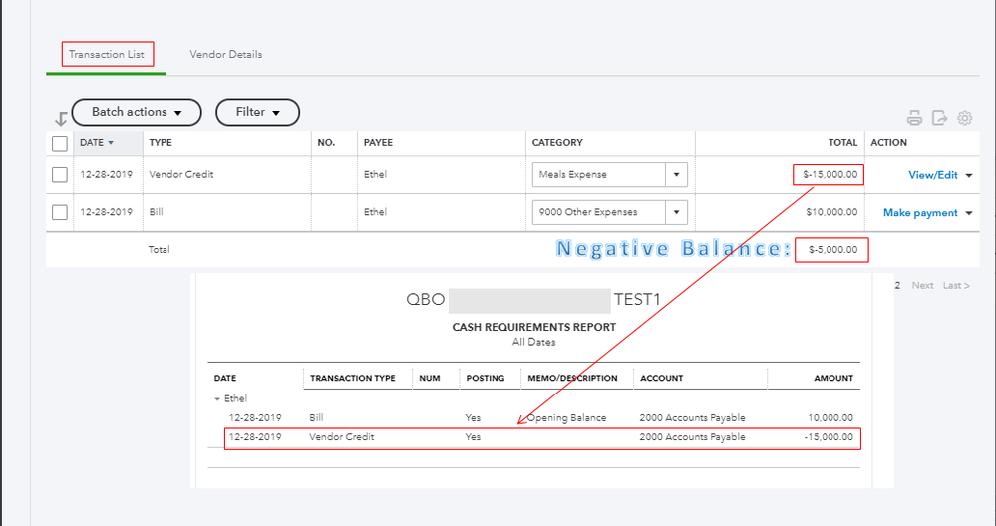Go to Next page
The image size is (996, 526).
click(x=922, y=286)
